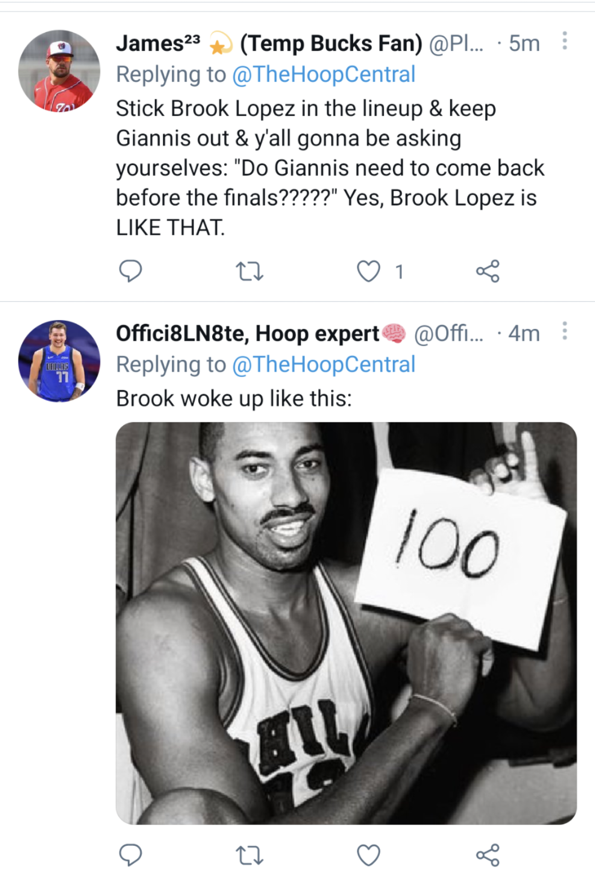This screenshot has height=880, width=595.
Task: Open Offici8LN8te's profile avatar
Action: coord(59,361)
